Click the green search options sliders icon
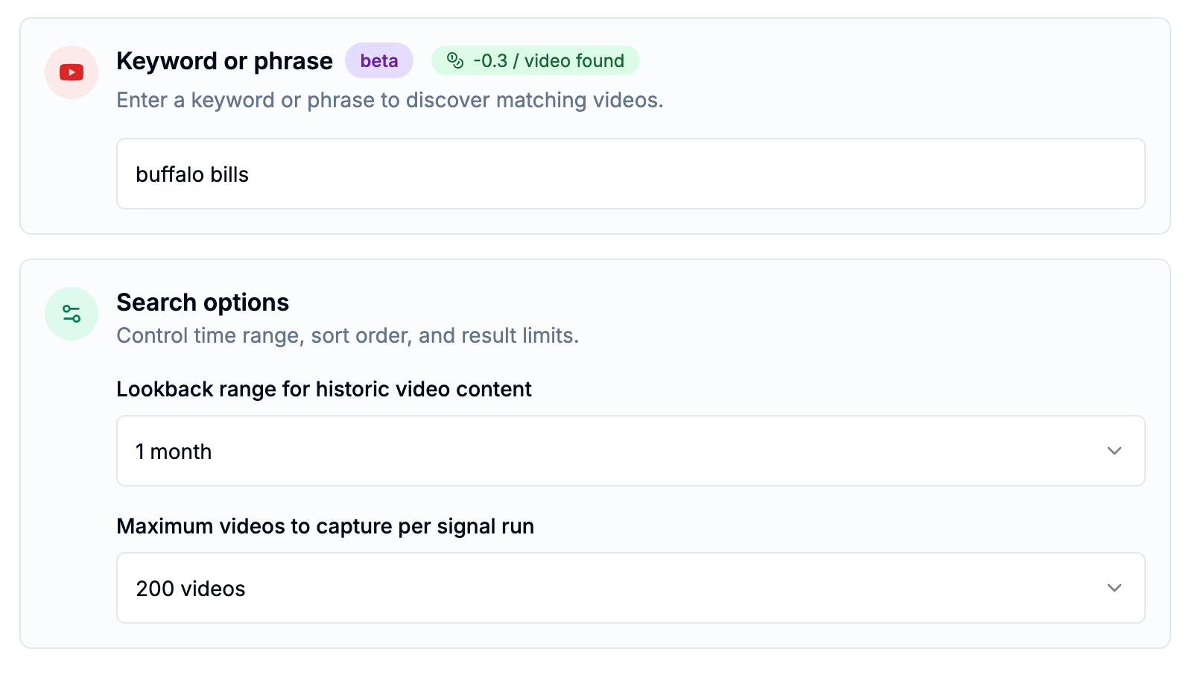Image resolution: width=1192 pixels, height=684 pixels. (72, 314)
